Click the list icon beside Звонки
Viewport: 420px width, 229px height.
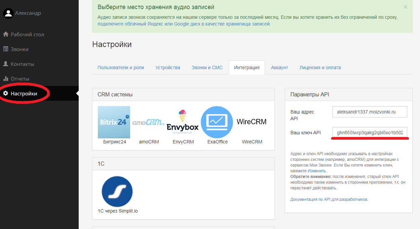6,49
